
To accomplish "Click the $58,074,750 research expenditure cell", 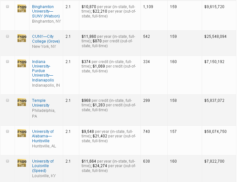I will (215, 132).
